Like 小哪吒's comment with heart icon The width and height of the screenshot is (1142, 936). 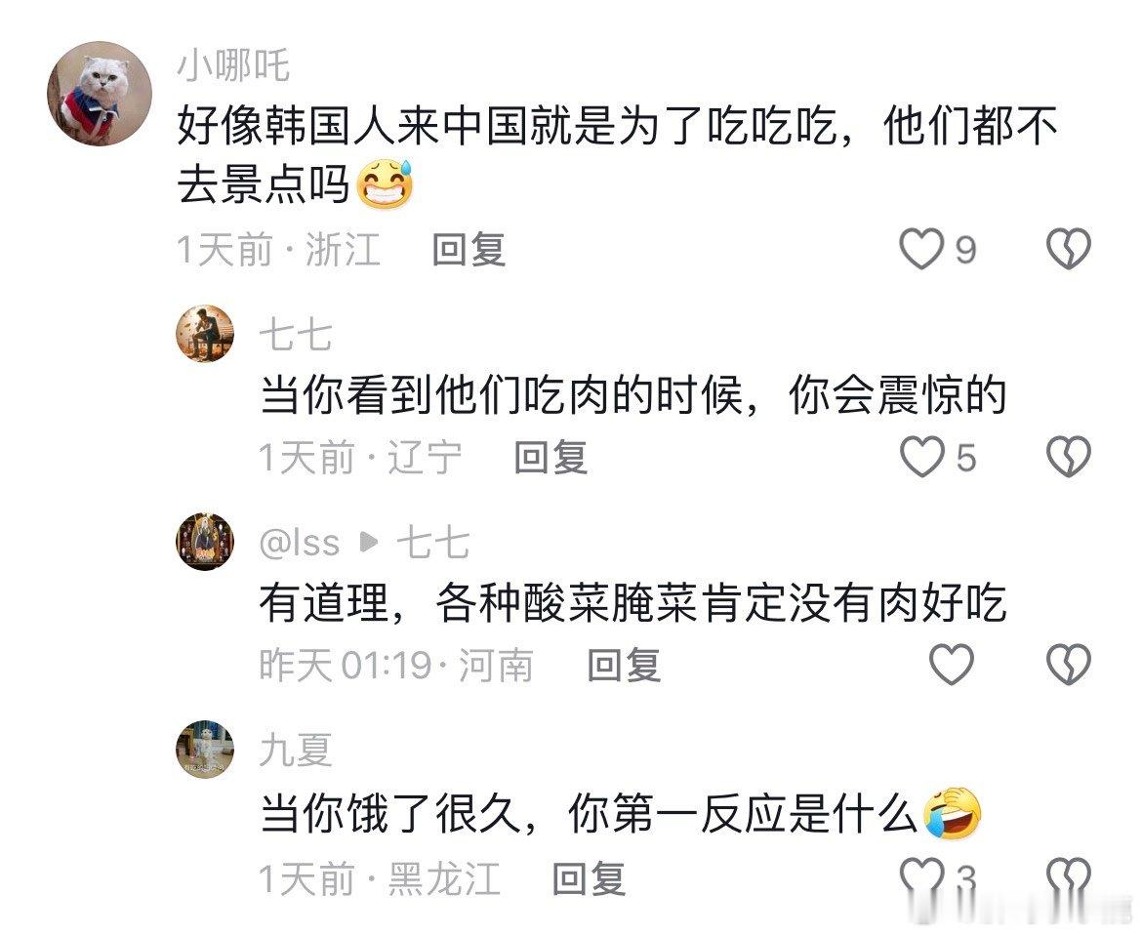coord(921,249)
